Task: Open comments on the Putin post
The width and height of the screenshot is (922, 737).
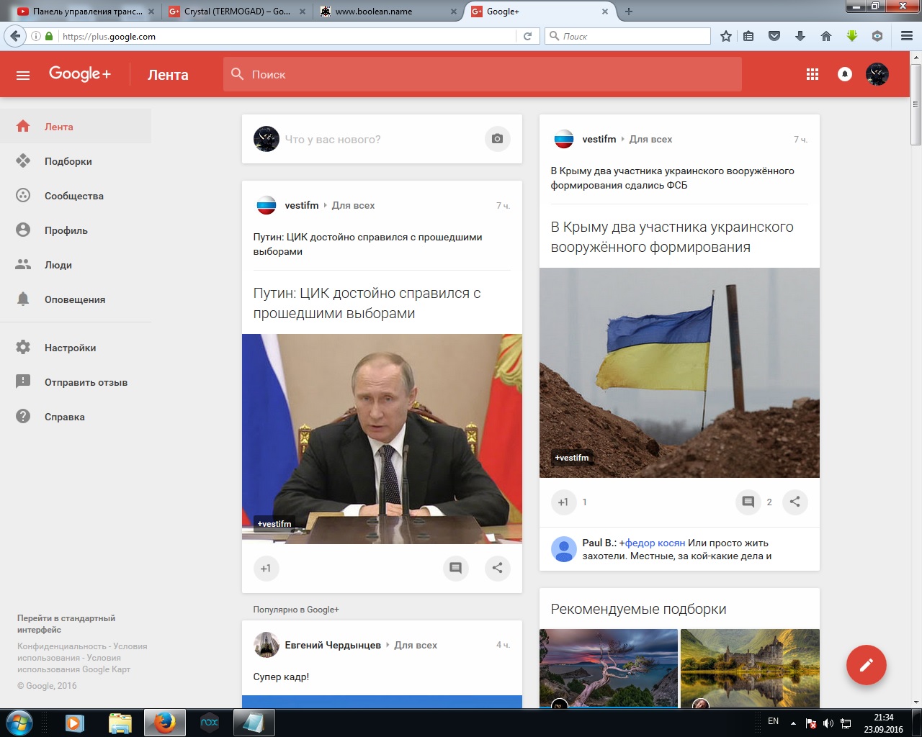Action: pos(455,568)
